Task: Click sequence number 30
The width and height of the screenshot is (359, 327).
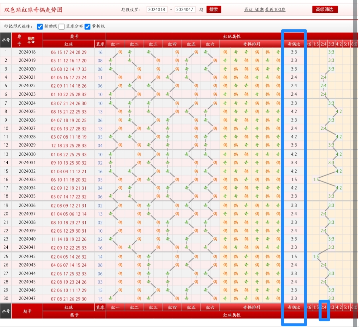Action: [x=6, y=298]
